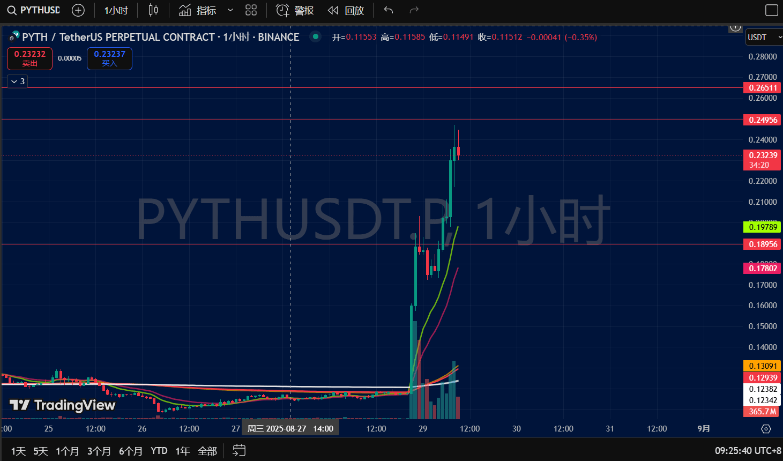Image resolution: width=783 pixels, height=461 pixels.
Task: Click the 0.18956 horizontal line label
Action: tap(762, 244)
